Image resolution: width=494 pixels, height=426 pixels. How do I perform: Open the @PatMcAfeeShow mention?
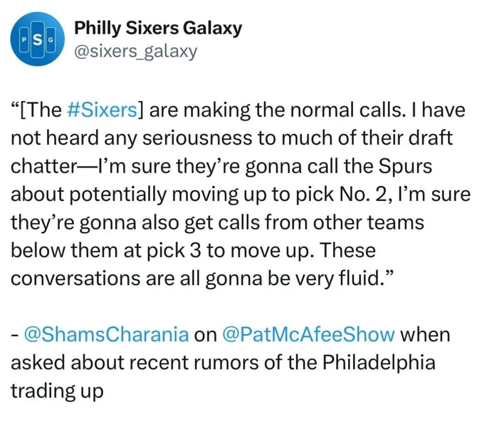tap(308, 335)
